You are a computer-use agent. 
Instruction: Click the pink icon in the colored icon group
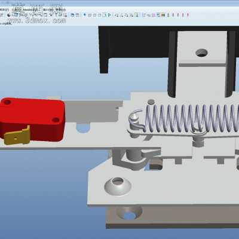pyautogui.click(x=153, y=15)
